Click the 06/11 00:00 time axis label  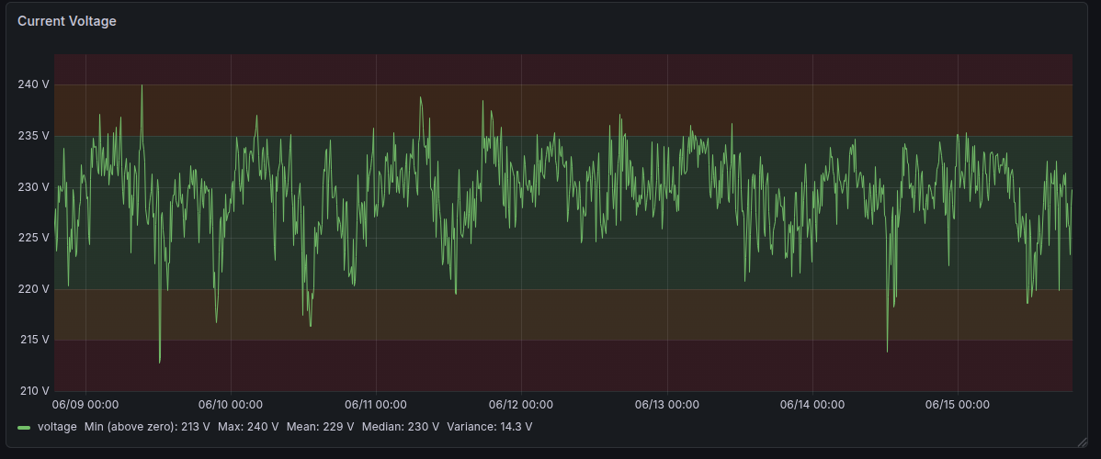coord(377,405)
